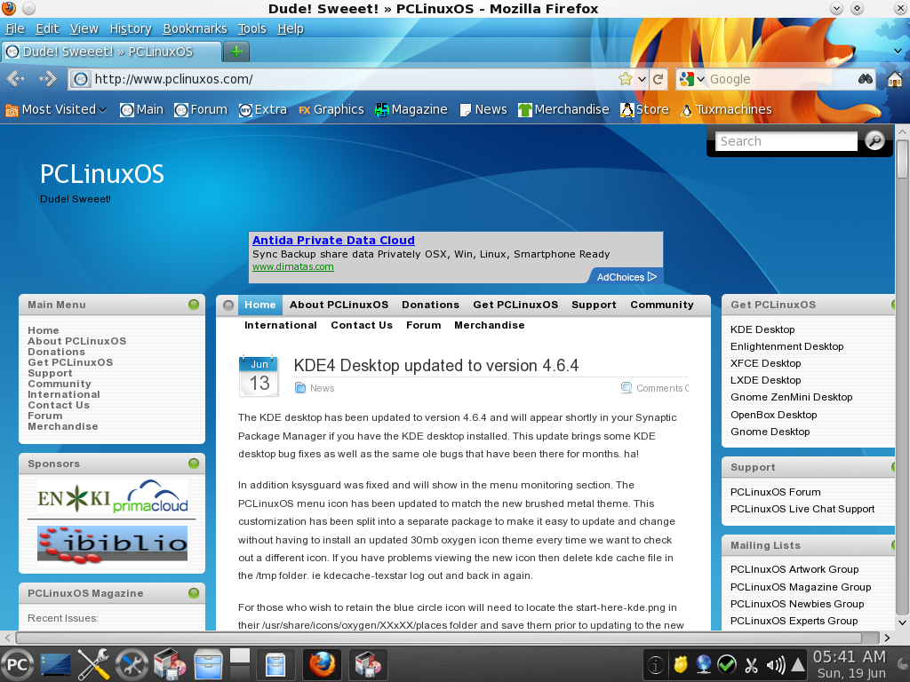The image size is (910, 682).
Task: Open the Store bookmark with penguin icon
Action: tap(644, 109)
